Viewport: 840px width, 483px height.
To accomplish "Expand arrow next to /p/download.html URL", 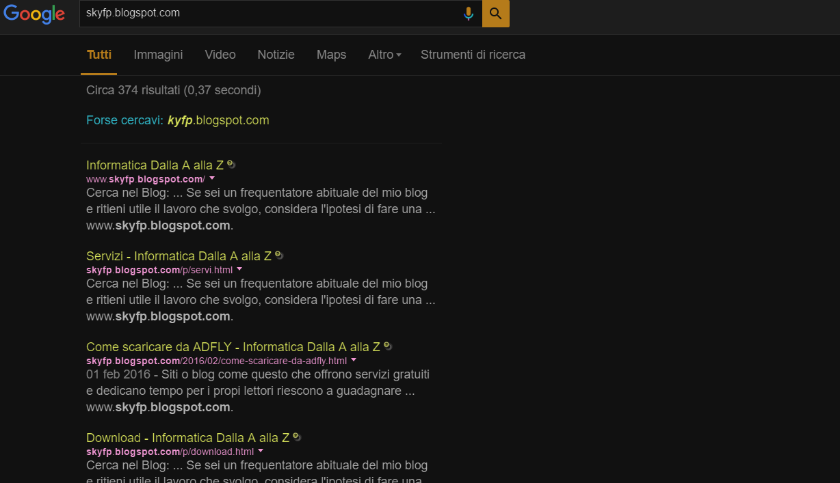I will pos(261,451).
